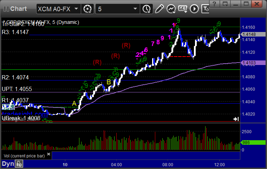Screen dimensions: 267x169
Task: Maximize the chart window
Action: pos(246,4)
